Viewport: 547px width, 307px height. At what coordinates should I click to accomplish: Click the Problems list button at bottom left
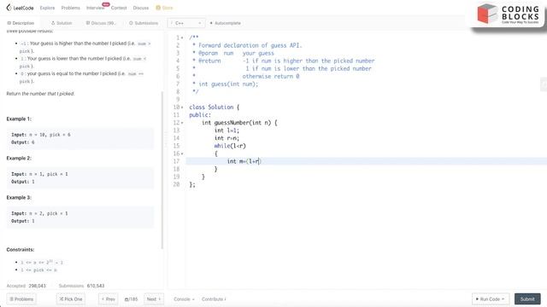click(21, 299)
